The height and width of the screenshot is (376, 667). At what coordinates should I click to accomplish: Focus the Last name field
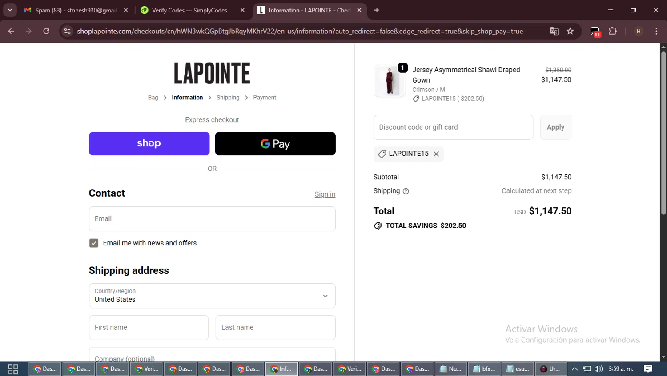coord(275,328)
